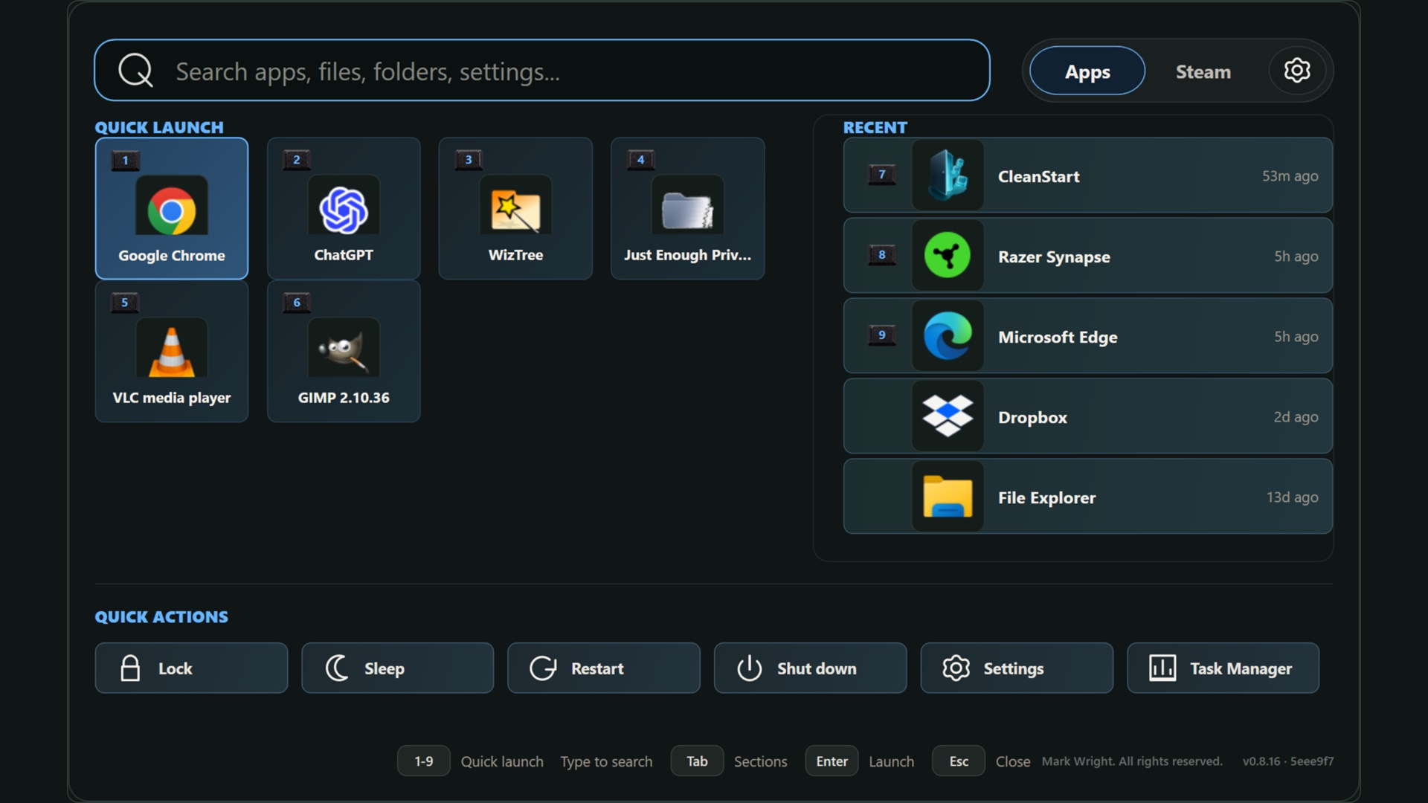This screenshot has width=1428, height=803.
Task: Switch to the Steam tab
Action: click(1203, 71)
